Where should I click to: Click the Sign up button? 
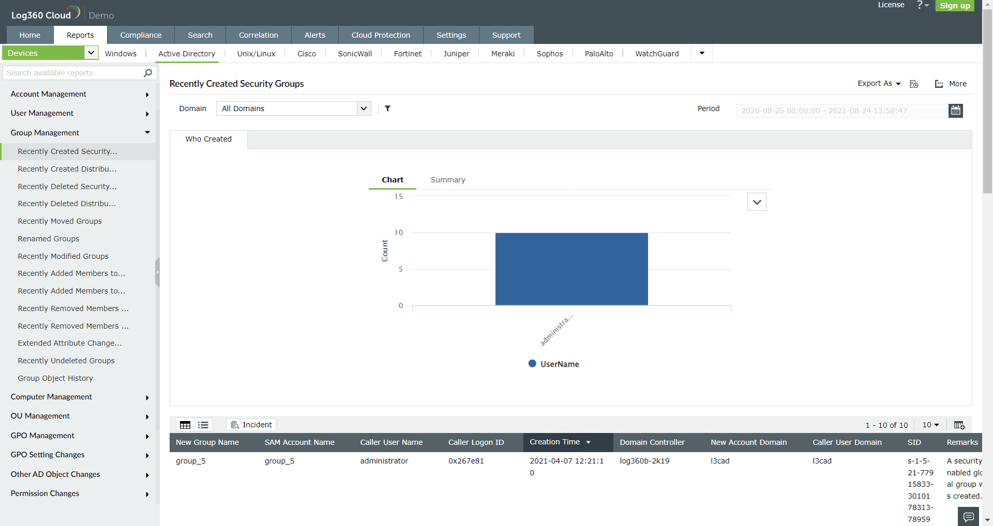point(955,6)
